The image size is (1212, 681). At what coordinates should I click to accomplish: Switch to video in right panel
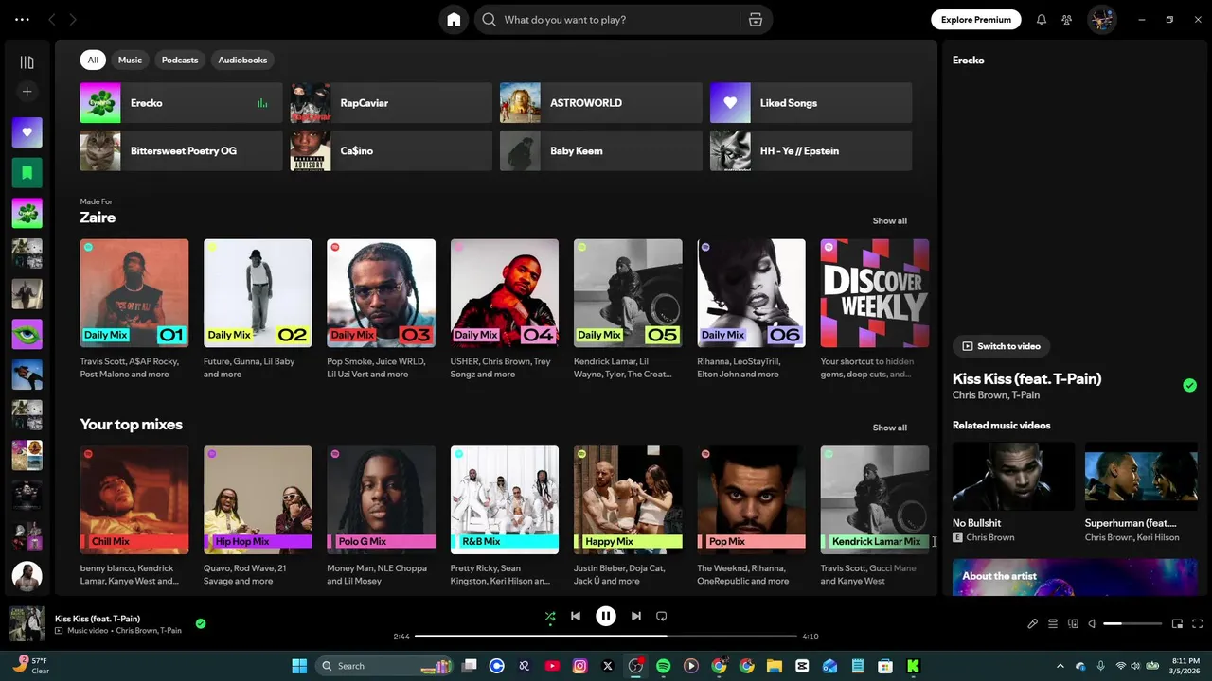pos(1001,346)
